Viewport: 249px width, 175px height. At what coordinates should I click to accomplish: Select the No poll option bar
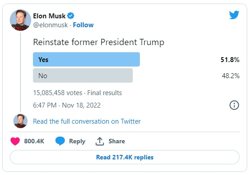(x=83, y=75)
